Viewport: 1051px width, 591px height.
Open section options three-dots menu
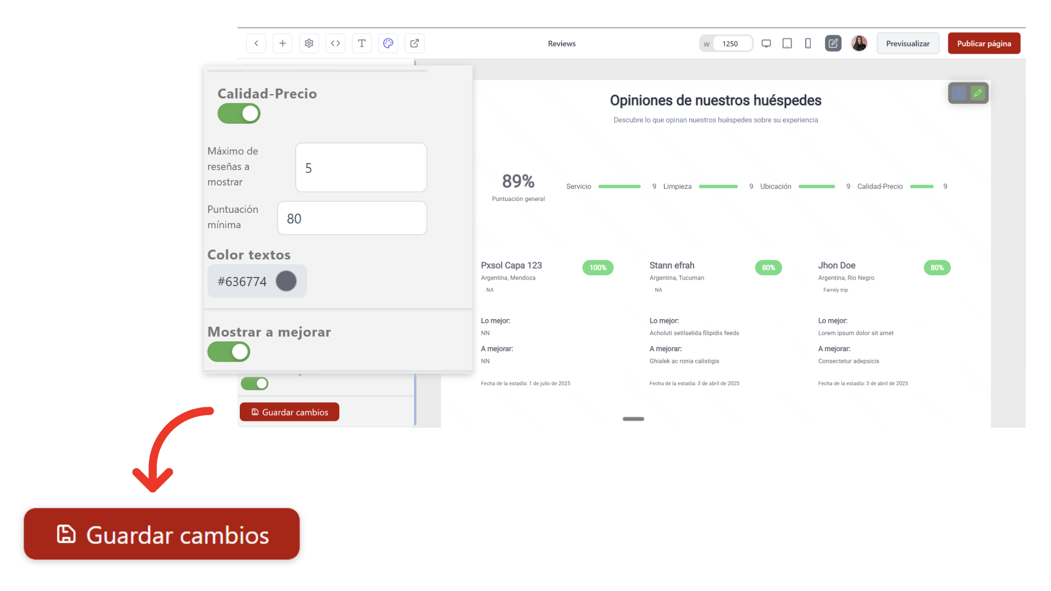(958, 93)
